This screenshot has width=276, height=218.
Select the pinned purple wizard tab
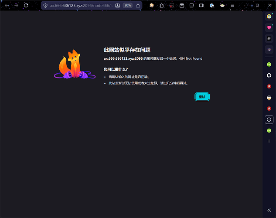[x=269, y=50]
